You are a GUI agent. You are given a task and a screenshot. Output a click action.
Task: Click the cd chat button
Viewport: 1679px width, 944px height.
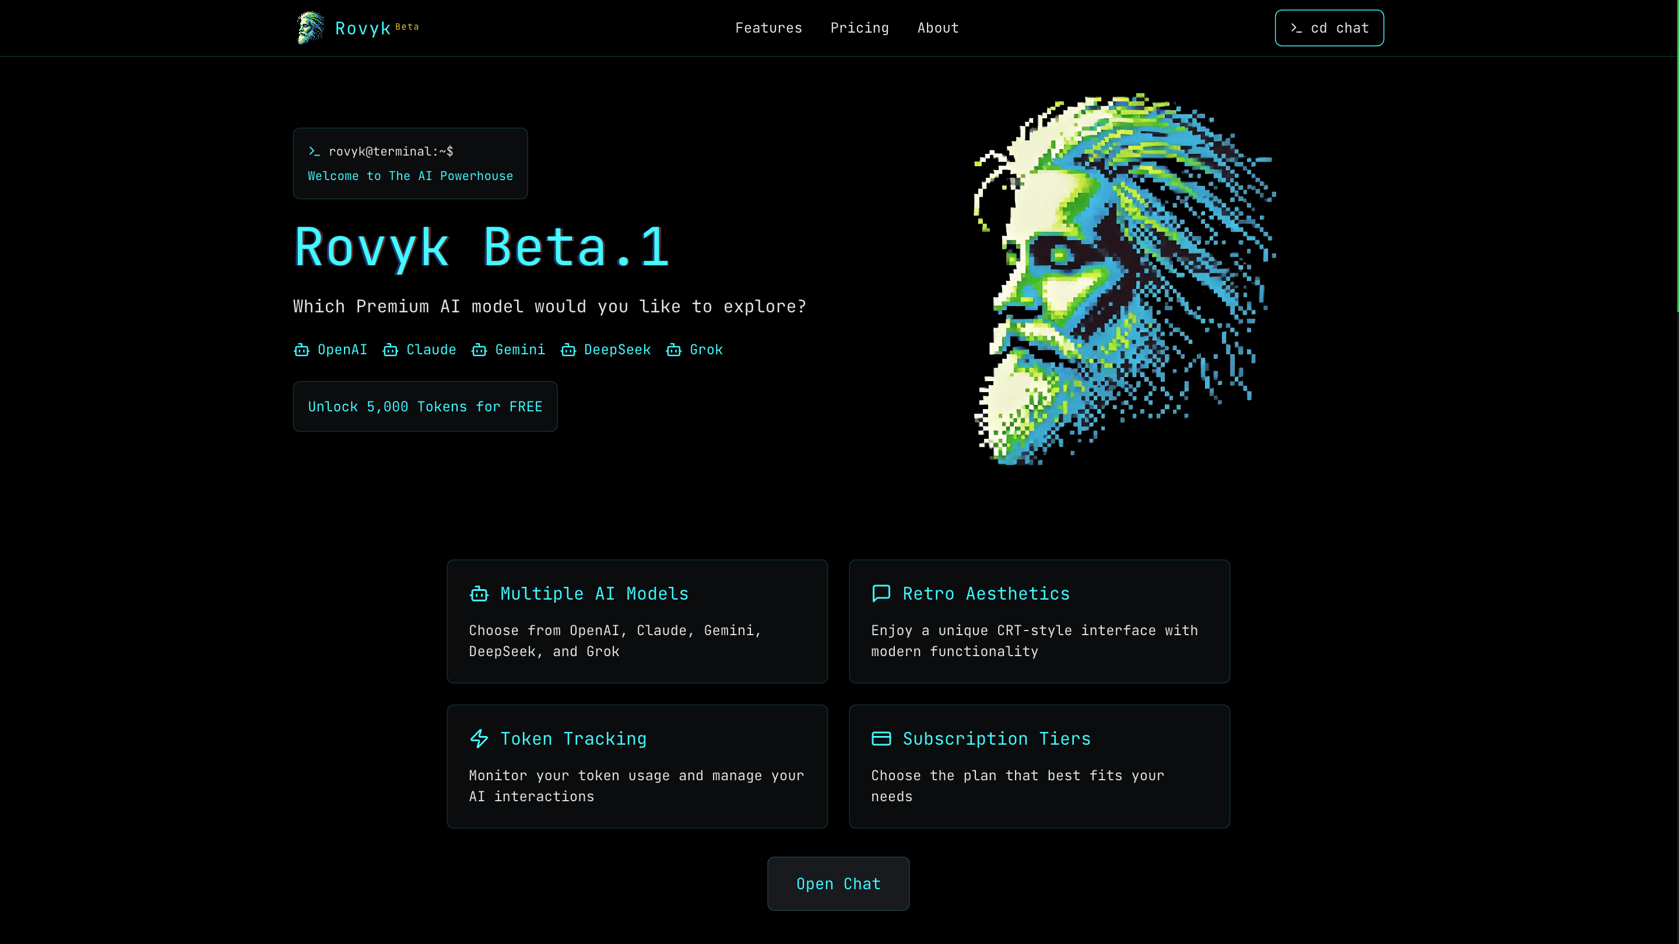pyautogui.click(x=1329, y=28)
